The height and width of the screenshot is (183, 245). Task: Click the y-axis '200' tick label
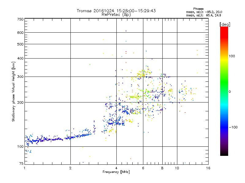20,102
